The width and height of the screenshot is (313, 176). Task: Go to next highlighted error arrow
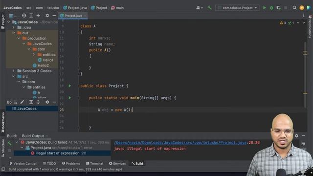[x=304, y=23]
